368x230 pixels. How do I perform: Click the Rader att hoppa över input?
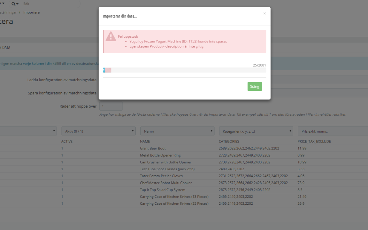point(111,106)
